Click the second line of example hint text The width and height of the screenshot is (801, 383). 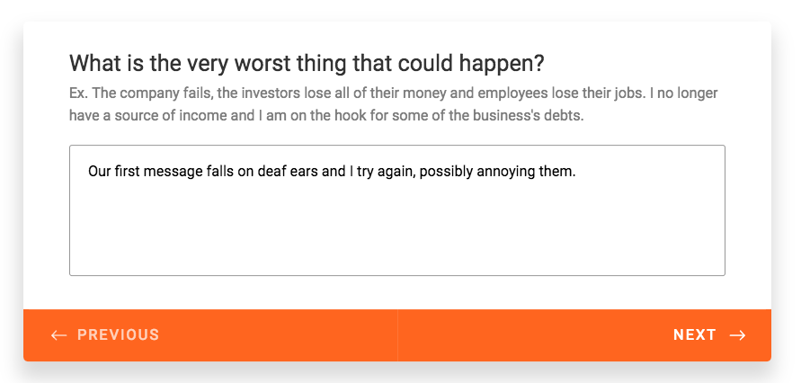[x=326, y=115]
